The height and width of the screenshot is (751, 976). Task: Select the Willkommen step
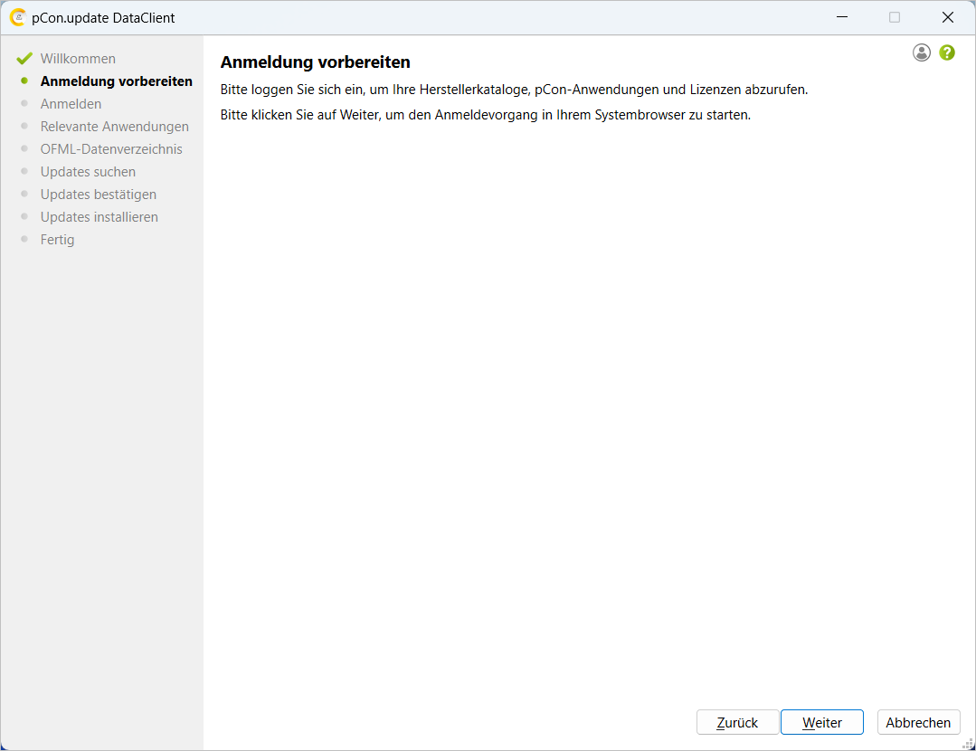78,59
